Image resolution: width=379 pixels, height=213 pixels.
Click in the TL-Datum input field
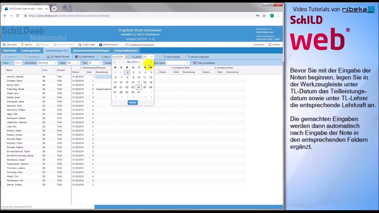118,57
